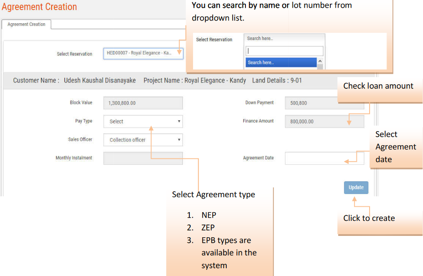This screenshot has width=423, height=276.
Task: Click the Agreement Date input field
Action: (x=324, y=158)
